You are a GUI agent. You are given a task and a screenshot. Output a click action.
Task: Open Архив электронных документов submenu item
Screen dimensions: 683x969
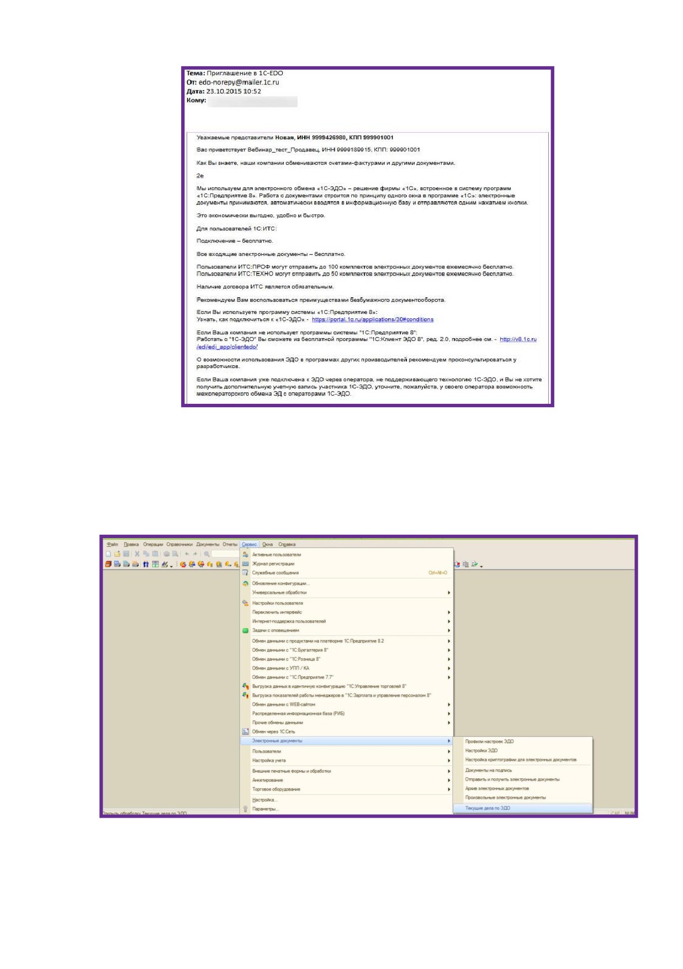tap(522, 788)
